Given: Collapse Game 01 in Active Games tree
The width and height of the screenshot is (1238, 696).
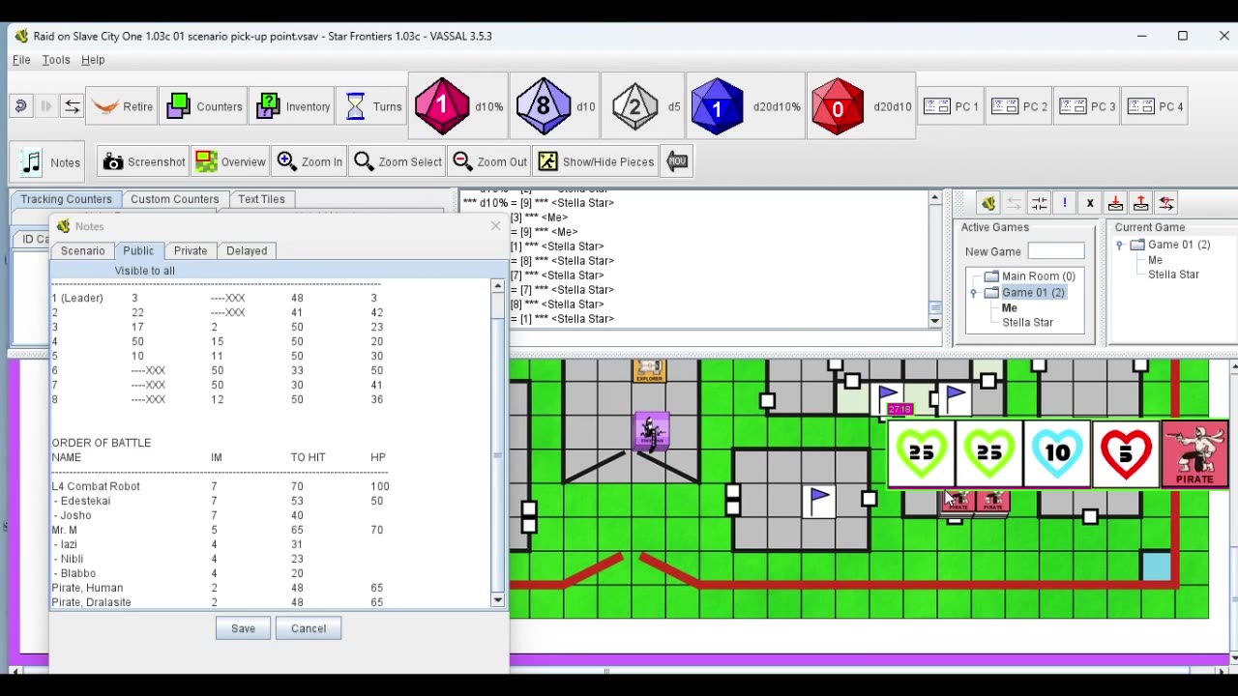Looking at the screenshot, I should coord(974,293).
